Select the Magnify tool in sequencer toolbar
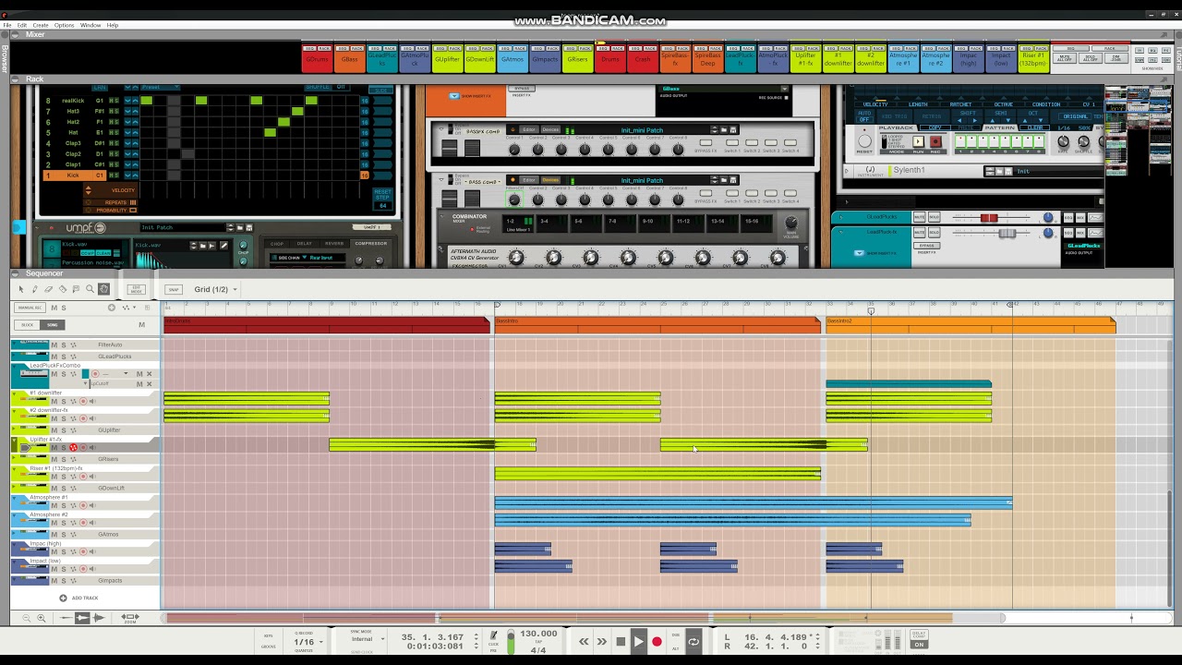Screen dimensions: 1182x665 pos(90,289)
